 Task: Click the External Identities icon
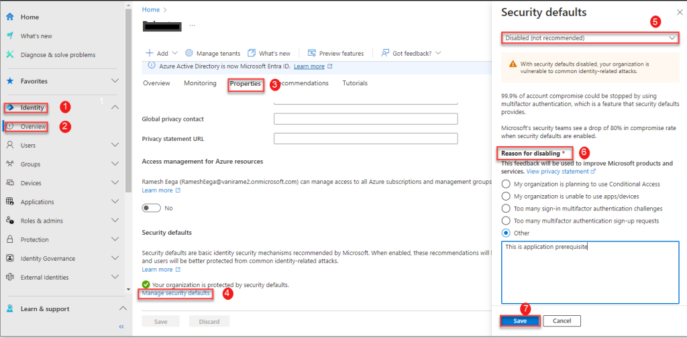(9, 277)
